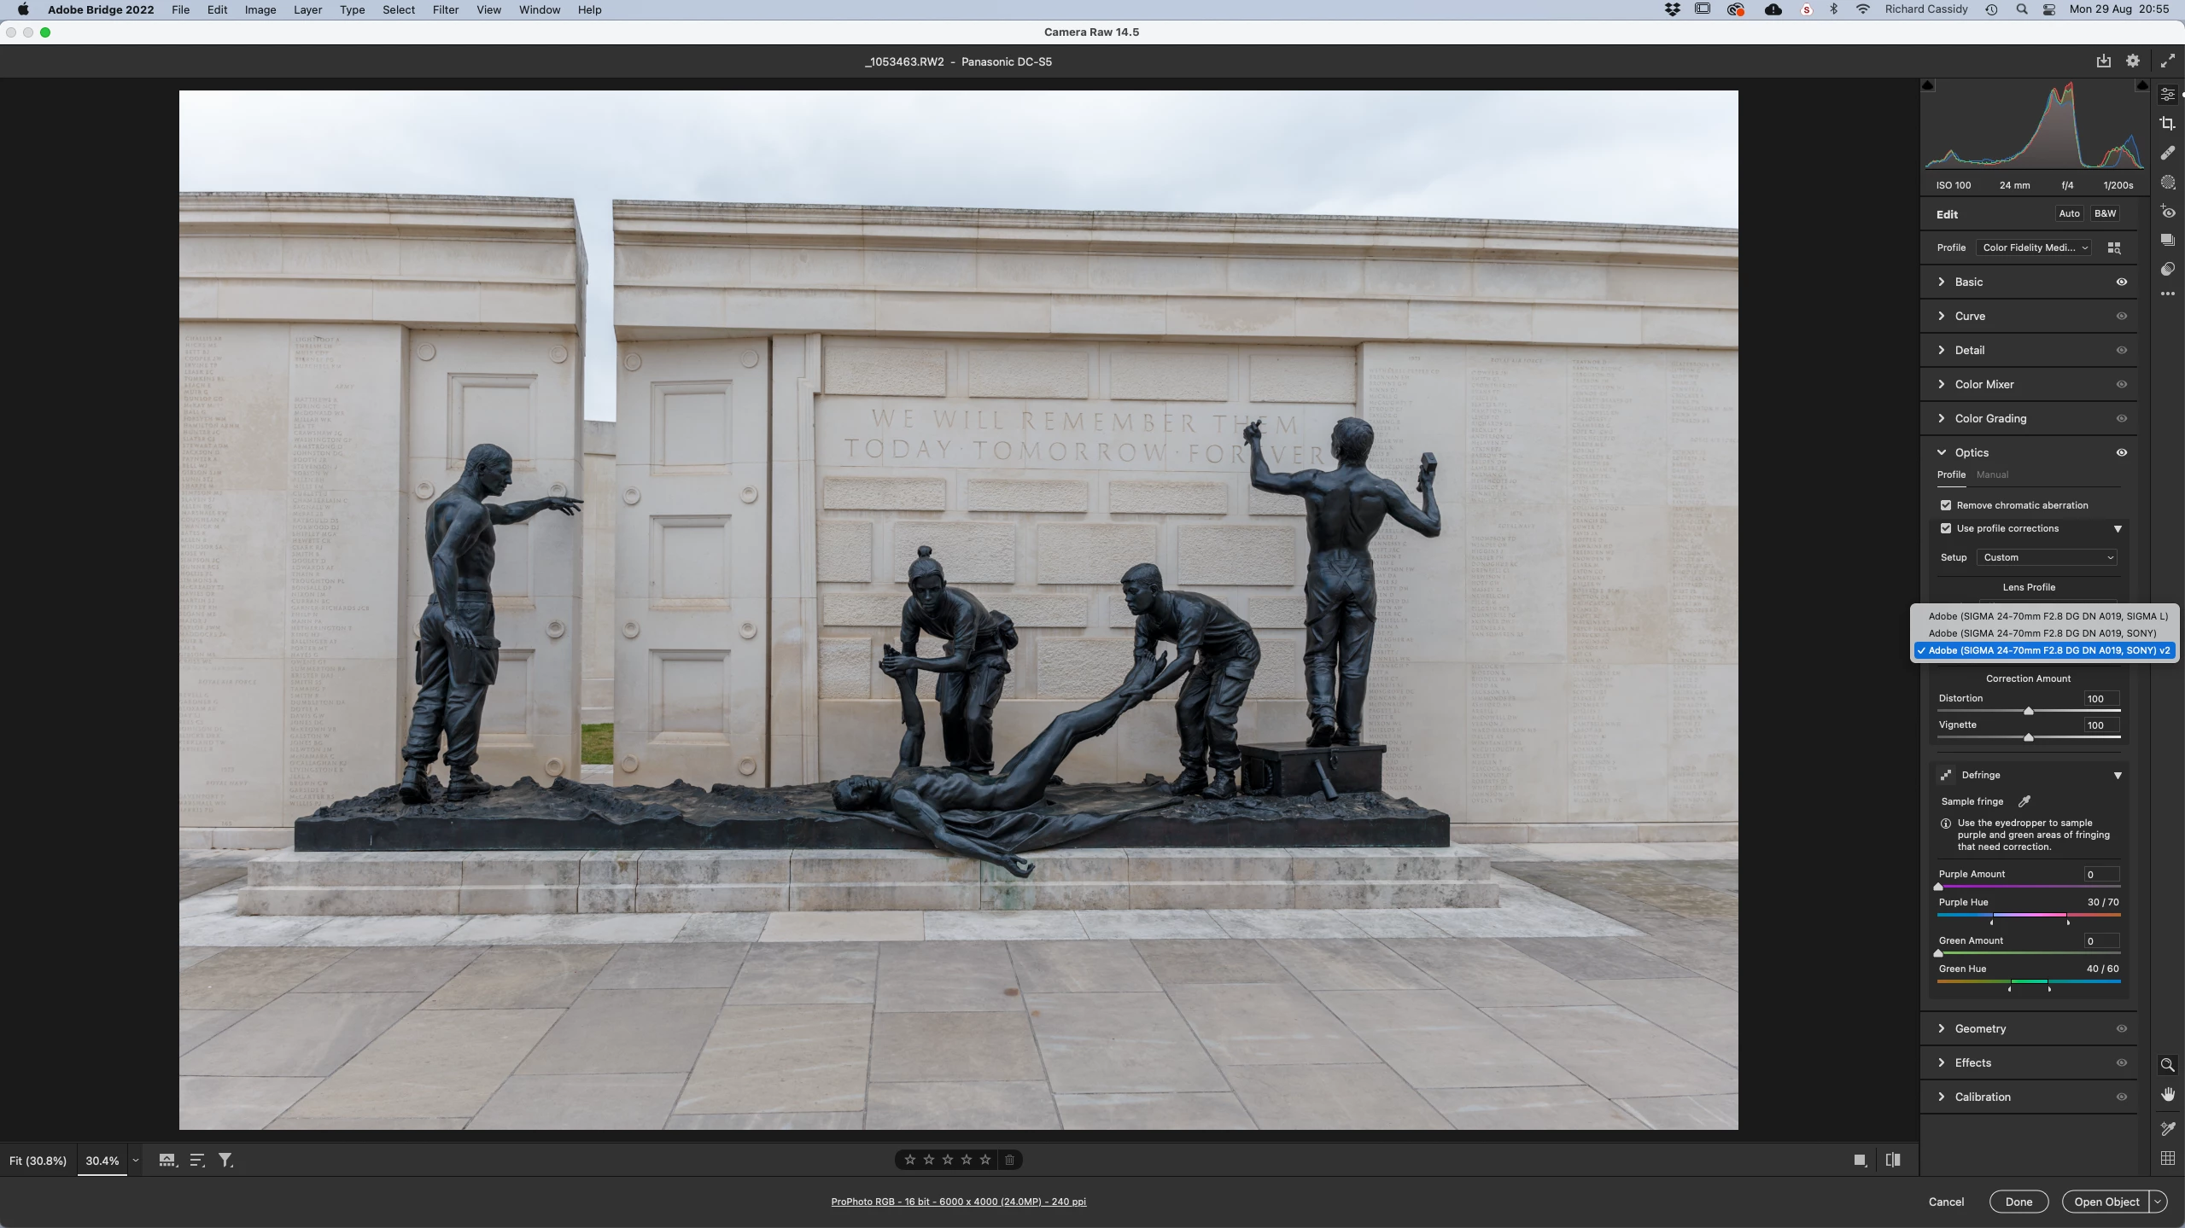Select the Healing bandage tool
This screenshot has width=2185, height=1228.
click(2167, 154)
